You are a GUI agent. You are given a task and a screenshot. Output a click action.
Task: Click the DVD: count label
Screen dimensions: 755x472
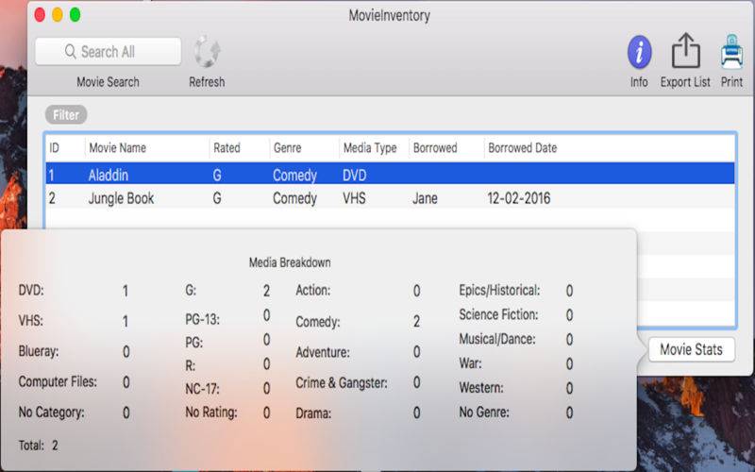[31, 291]
